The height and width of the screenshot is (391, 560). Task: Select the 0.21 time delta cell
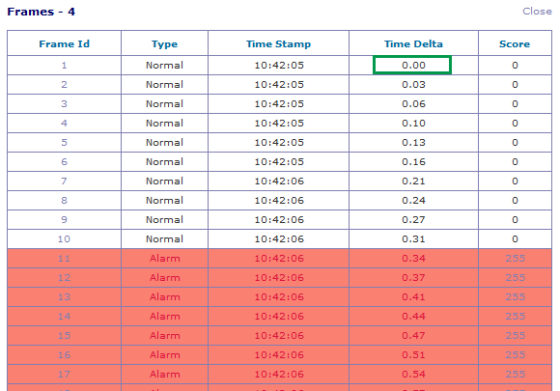[413, 182]
